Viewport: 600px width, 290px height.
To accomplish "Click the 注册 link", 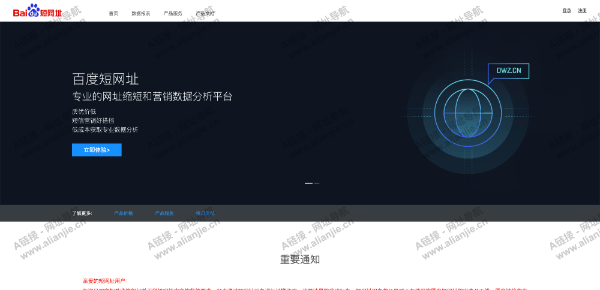I will [582, 11].
